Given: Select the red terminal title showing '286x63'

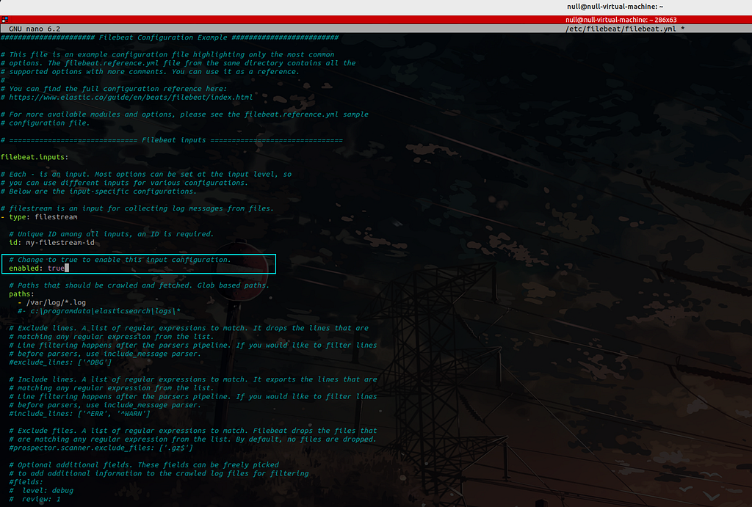Looking at the screenshot, I should click(x=621, y=20).
